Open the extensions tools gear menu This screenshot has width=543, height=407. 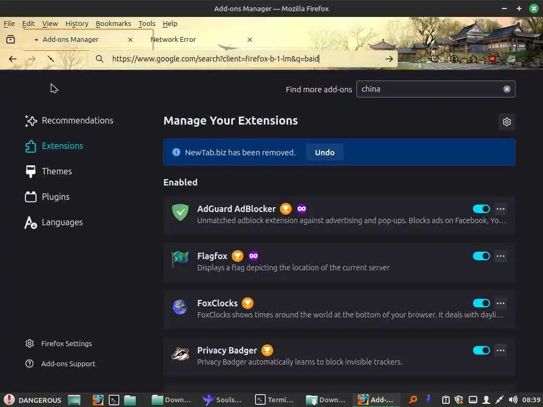tap(506, 122)
